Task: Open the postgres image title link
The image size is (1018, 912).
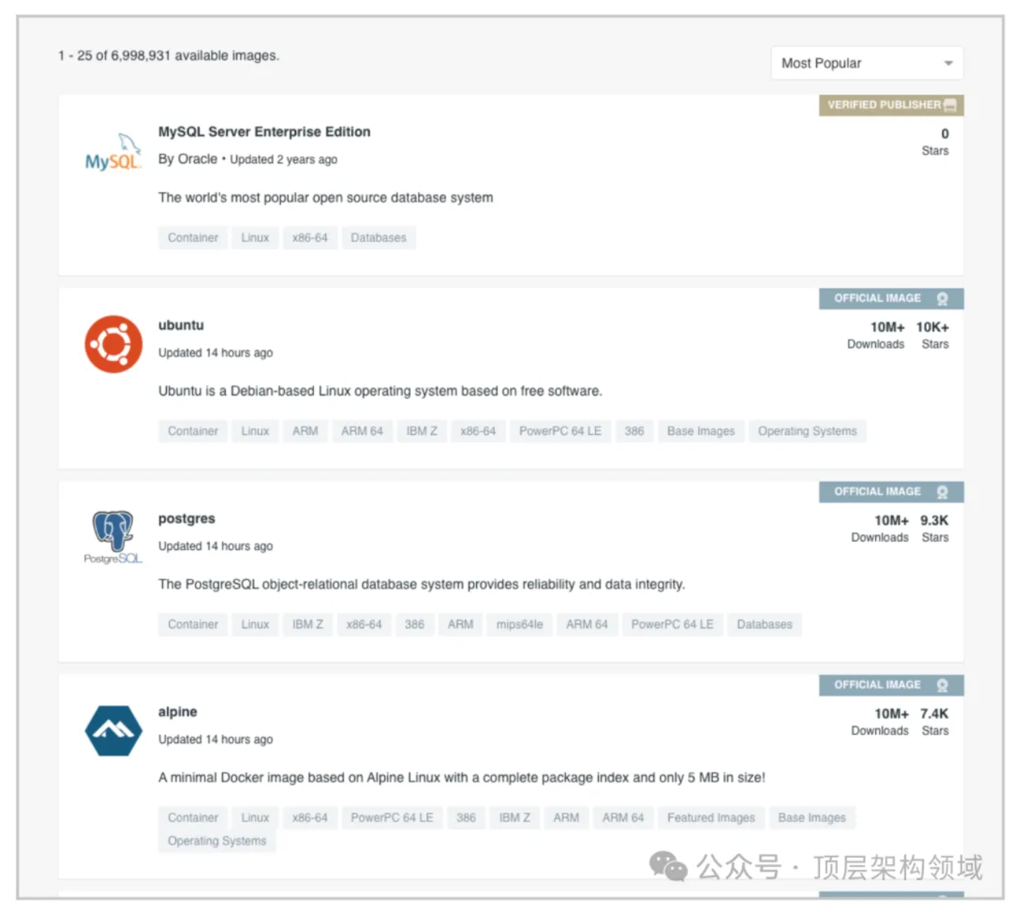Action: (x=186, y=519)
